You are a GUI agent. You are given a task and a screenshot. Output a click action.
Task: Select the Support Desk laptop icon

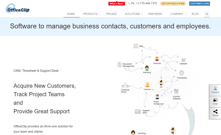pyautogui.click(x=138, y=112)
